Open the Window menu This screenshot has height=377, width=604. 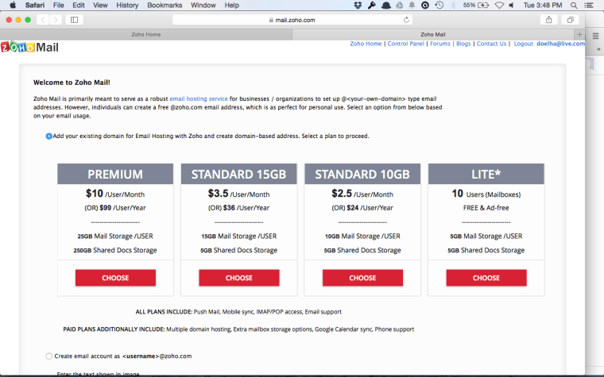click(x=203, y=5)
